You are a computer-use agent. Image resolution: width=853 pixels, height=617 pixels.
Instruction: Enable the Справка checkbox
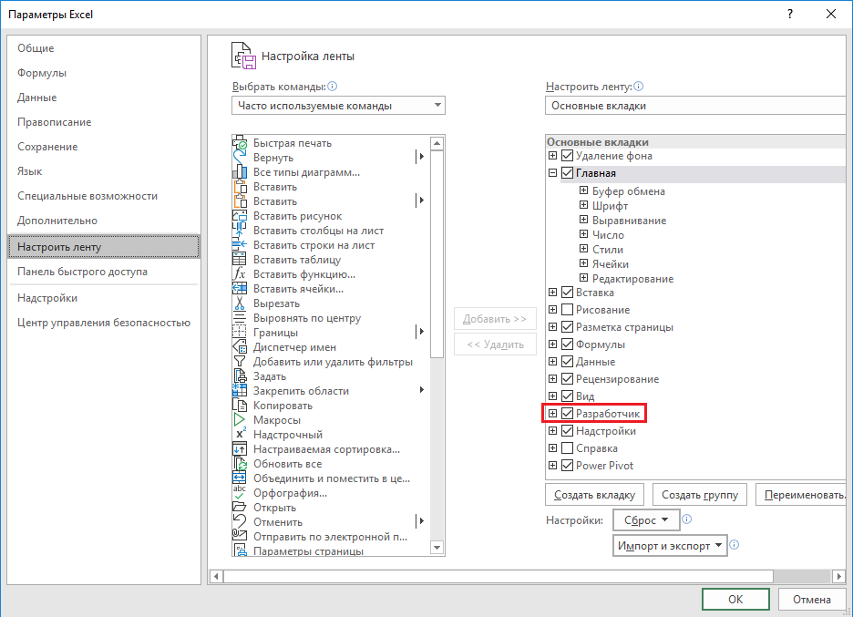click(567, 448)
